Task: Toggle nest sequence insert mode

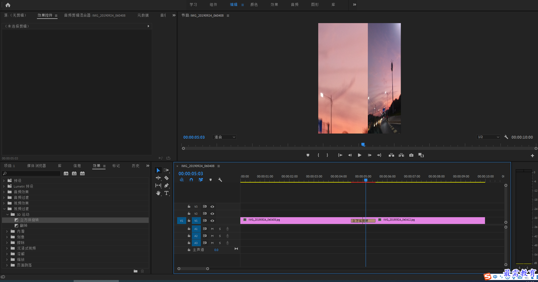Action: coord(182,180)
